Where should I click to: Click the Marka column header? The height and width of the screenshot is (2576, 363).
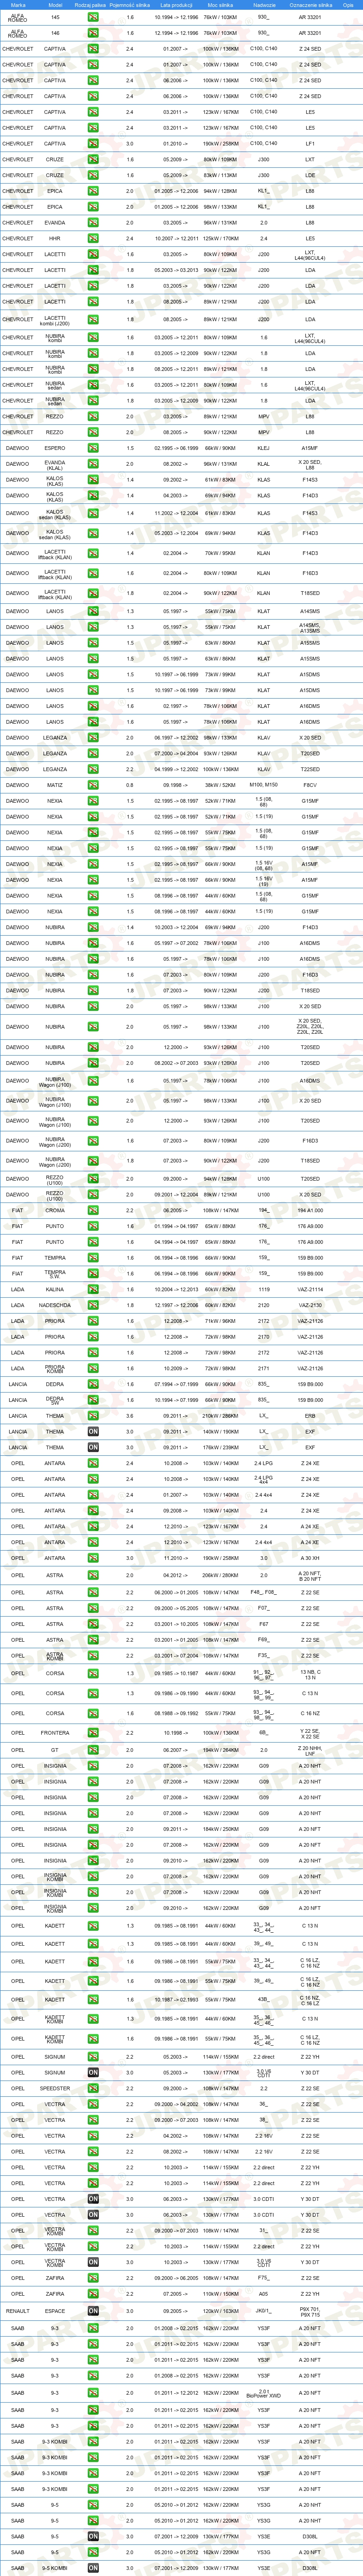pyautogui.click(x=18, y=5)
